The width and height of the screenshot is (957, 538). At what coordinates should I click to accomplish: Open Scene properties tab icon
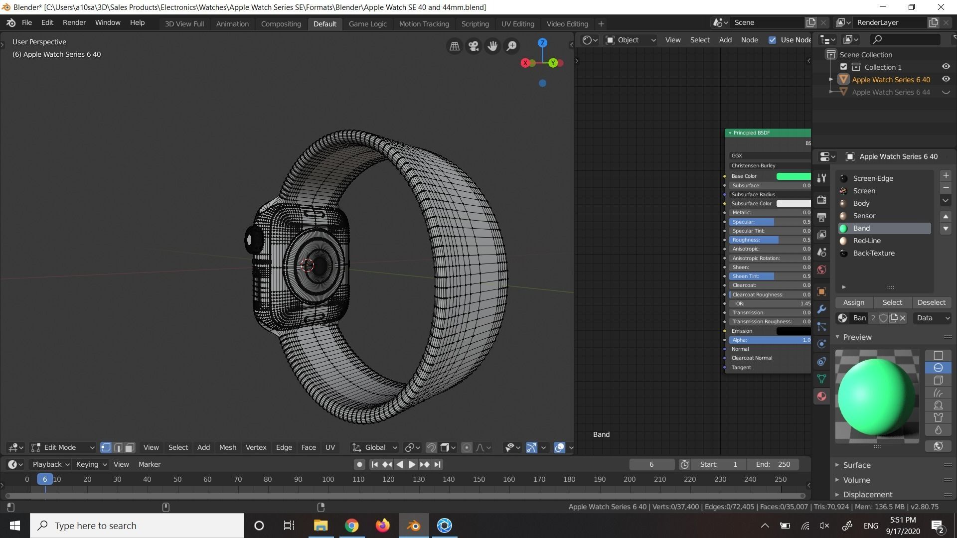coord(822,252)
